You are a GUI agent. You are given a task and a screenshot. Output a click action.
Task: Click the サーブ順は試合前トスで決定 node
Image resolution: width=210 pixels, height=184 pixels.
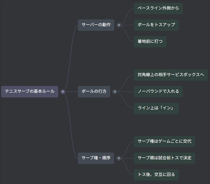[x=164, y=158]
